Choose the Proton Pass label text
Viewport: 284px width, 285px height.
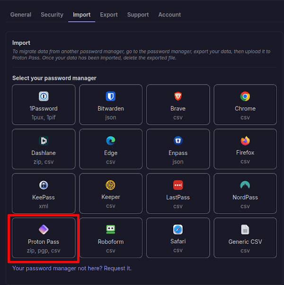44,242
